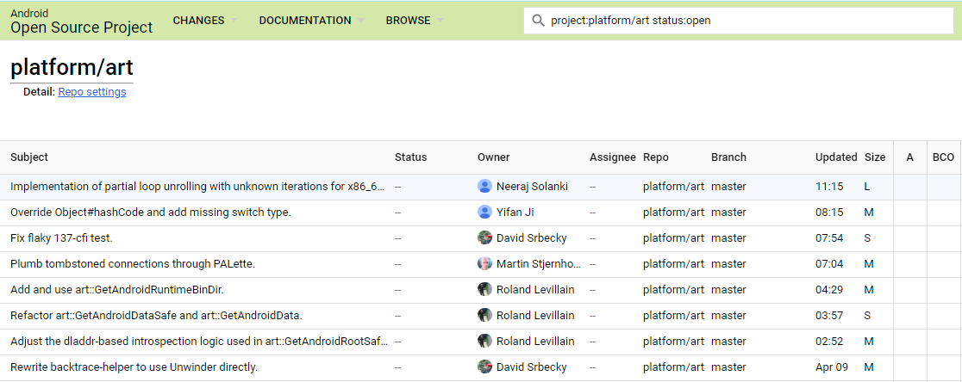Expand the DOCUMENTATION menu
Screen dimensions: 962x382
point(311,21)
